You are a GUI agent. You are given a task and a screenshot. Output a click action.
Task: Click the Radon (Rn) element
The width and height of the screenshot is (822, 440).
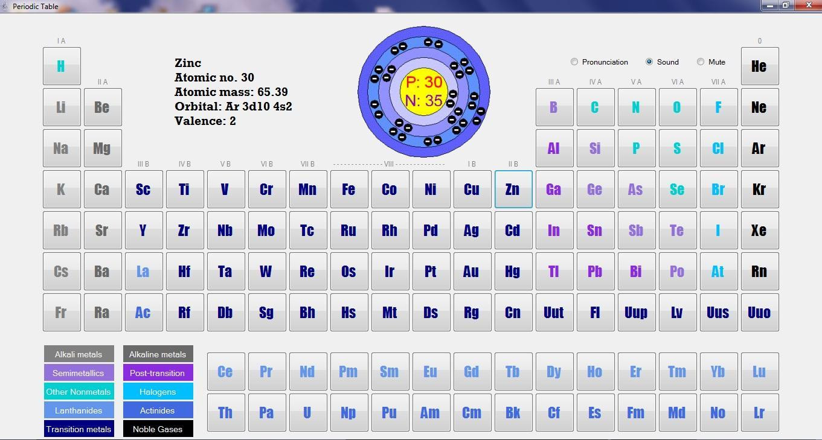coord(760,272)
